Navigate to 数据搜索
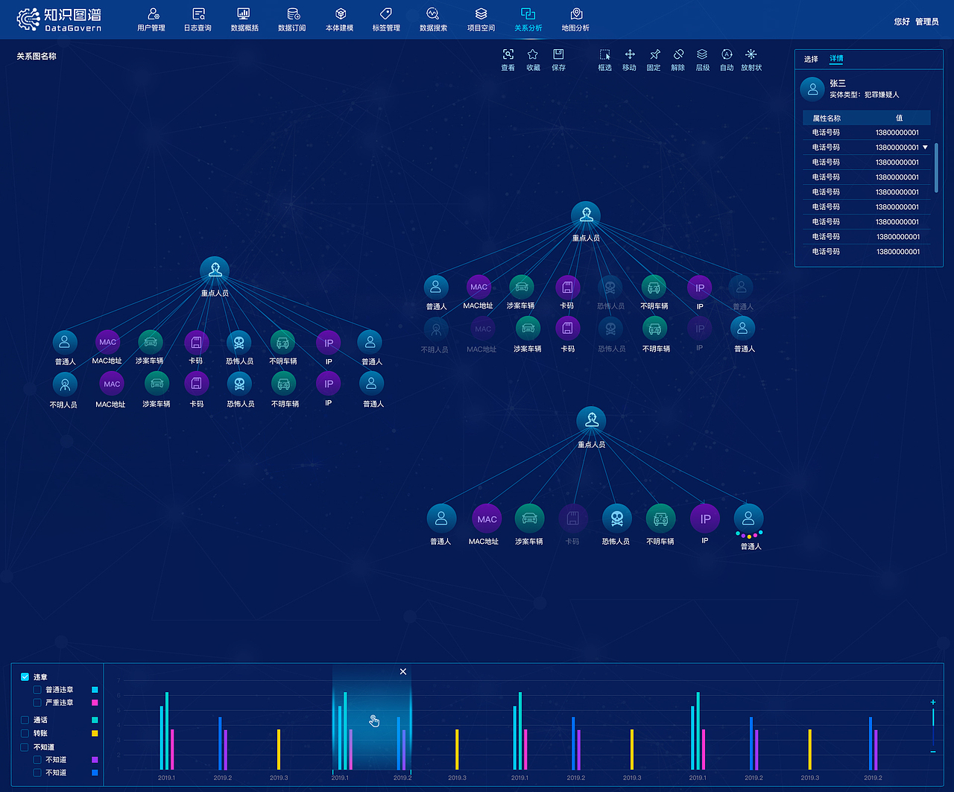 tap(433, 20)
